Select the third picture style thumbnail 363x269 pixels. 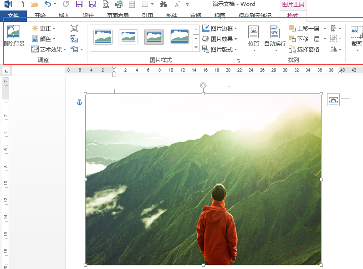coord(154,36)
